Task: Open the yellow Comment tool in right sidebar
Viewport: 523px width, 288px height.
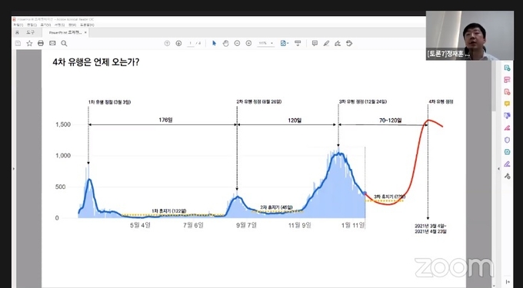Action: 507,104
